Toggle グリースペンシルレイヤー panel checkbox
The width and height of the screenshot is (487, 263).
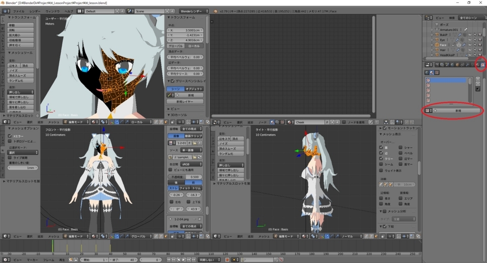coord(173,81)
